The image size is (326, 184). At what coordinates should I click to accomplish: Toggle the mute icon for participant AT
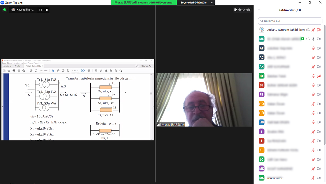tap(313, 48)
